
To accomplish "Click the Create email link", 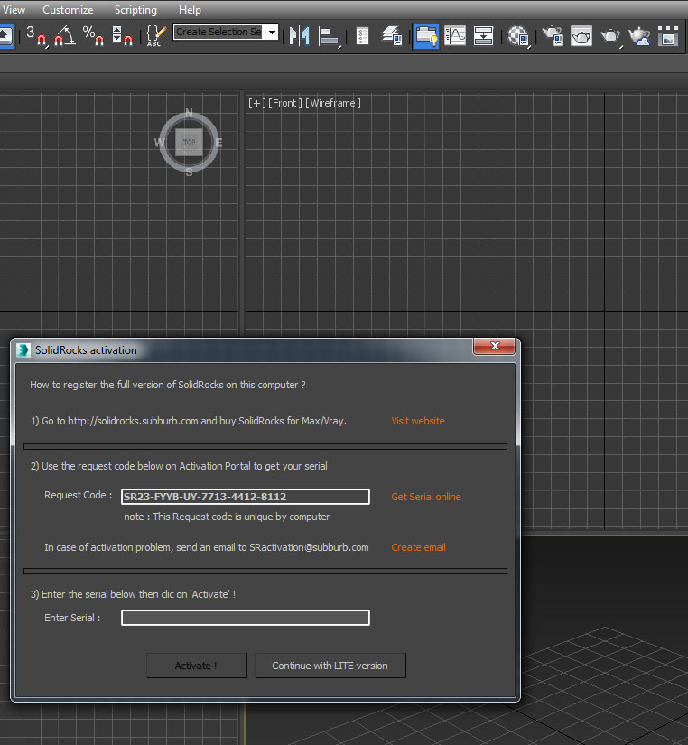I will 419,547.
